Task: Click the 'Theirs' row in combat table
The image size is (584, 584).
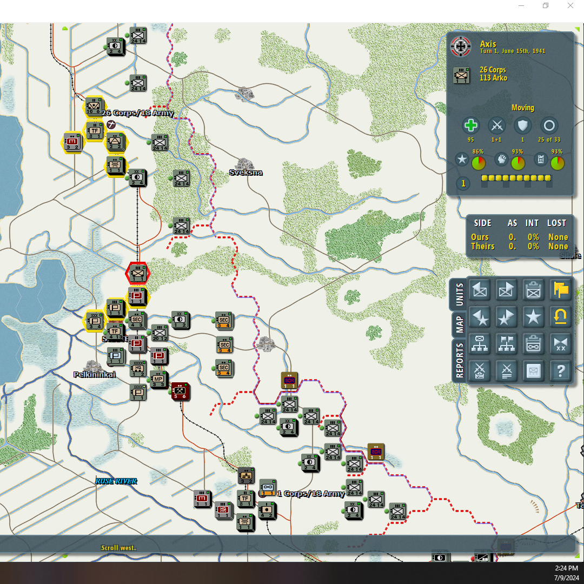Action: click(x=519, y=246)
